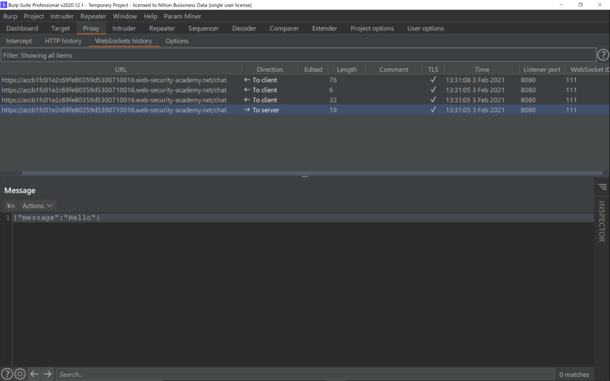This screenshot has width=610, height=381.
Task: Sort by the Time column header
Action: point(482,70)
